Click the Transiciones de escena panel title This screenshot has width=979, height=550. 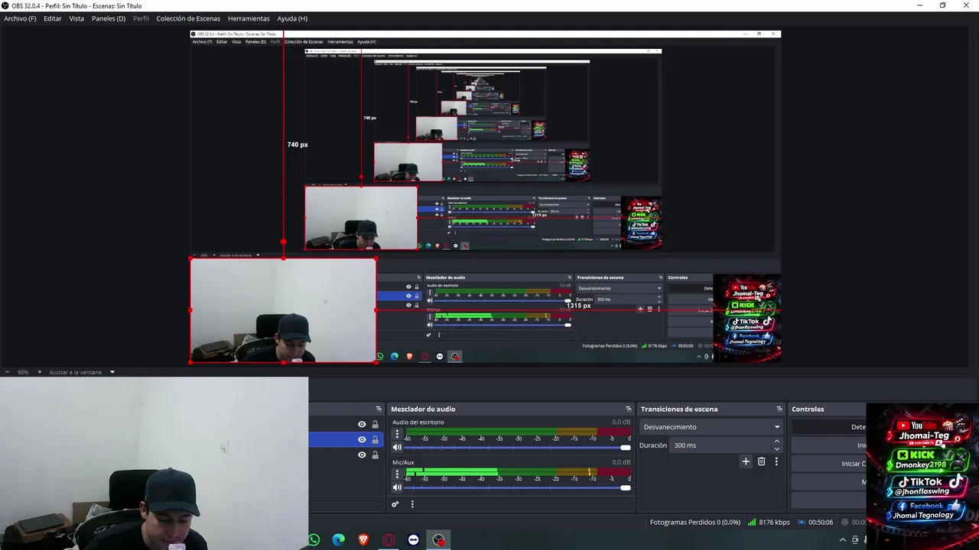coord(679,409)
